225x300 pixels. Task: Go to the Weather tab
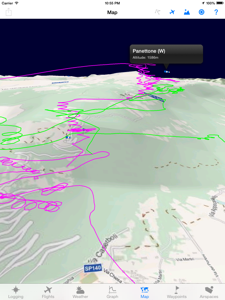coord(80,292)
